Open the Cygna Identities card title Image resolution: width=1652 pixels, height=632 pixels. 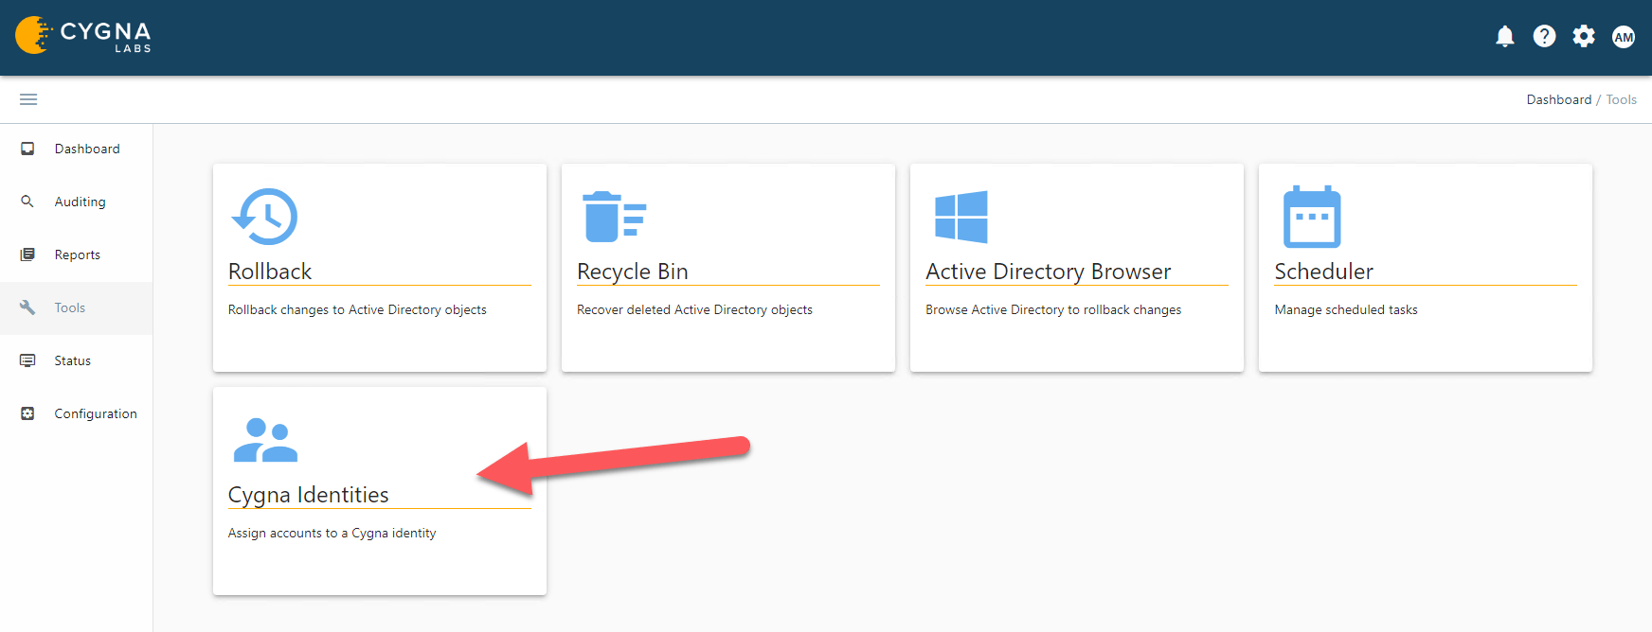[309, 495]
